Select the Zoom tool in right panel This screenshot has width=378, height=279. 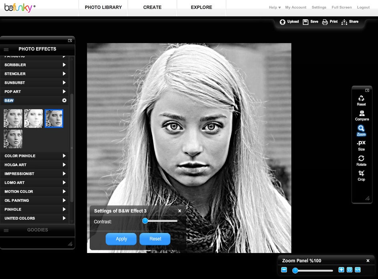point(361,131)
